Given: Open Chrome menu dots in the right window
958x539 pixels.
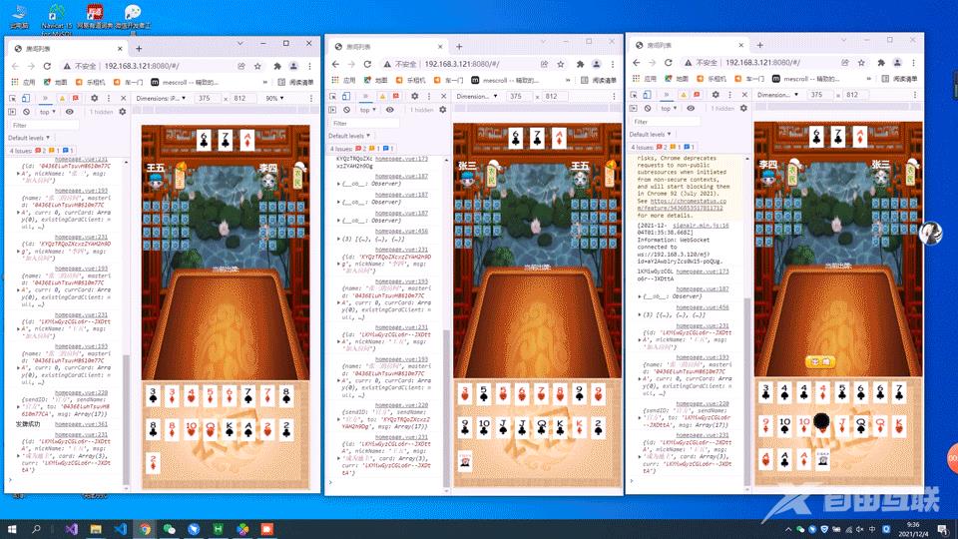Looking at the screenshot, I should click(x=913, y=62).
